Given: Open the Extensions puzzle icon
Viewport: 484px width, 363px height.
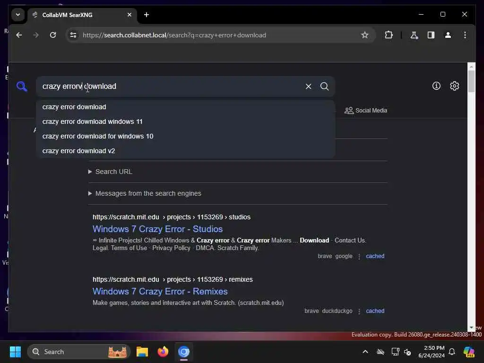Looking at the screenshot, I should click(x=389, y=35).
